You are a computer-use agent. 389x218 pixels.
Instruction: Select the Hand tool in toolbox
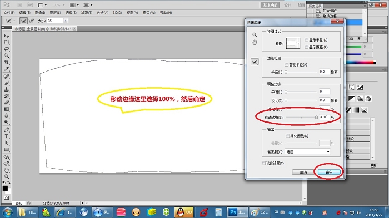tap(7, 170)
